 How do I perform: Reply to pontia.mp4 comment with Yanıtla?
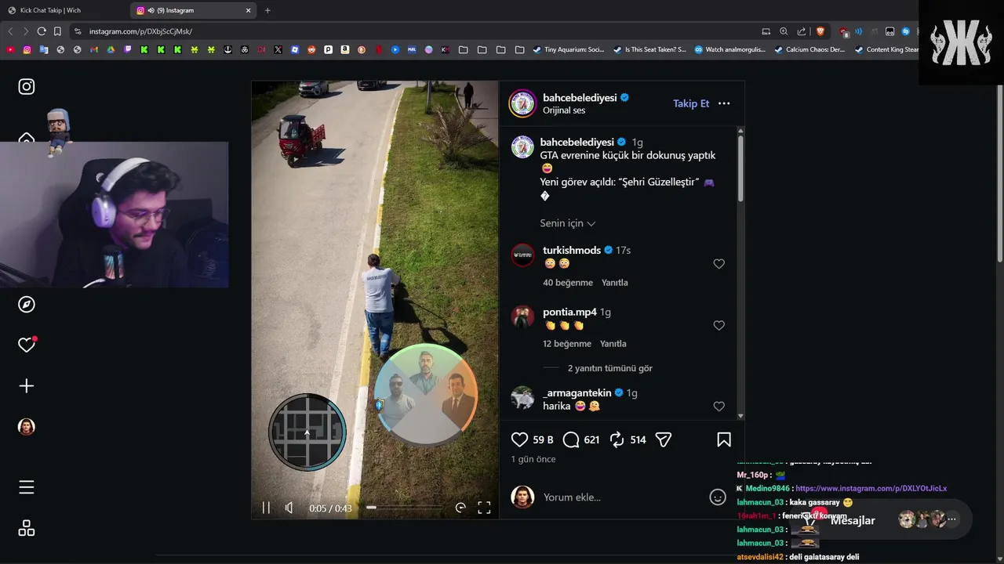coord(613,344)
